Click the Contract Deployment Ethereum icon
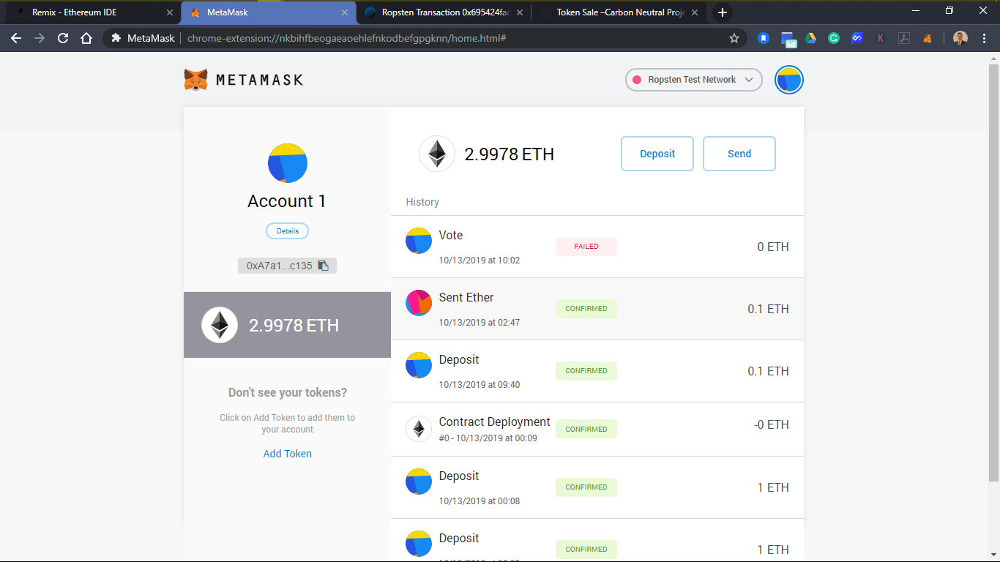The height and width of the screenshot is (562, 1000). click(419, 428)
